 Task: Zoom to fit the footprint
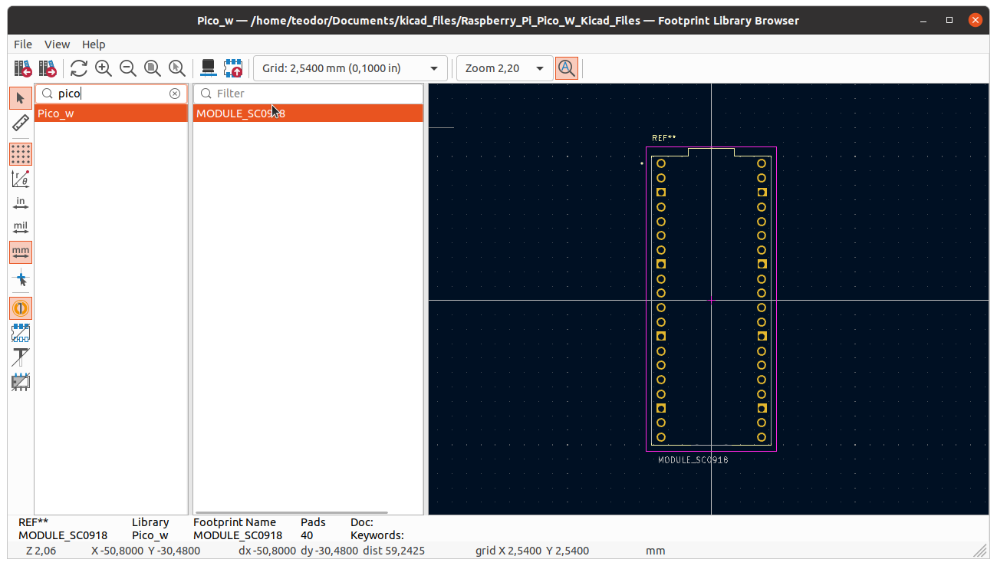tap(153, 68)
